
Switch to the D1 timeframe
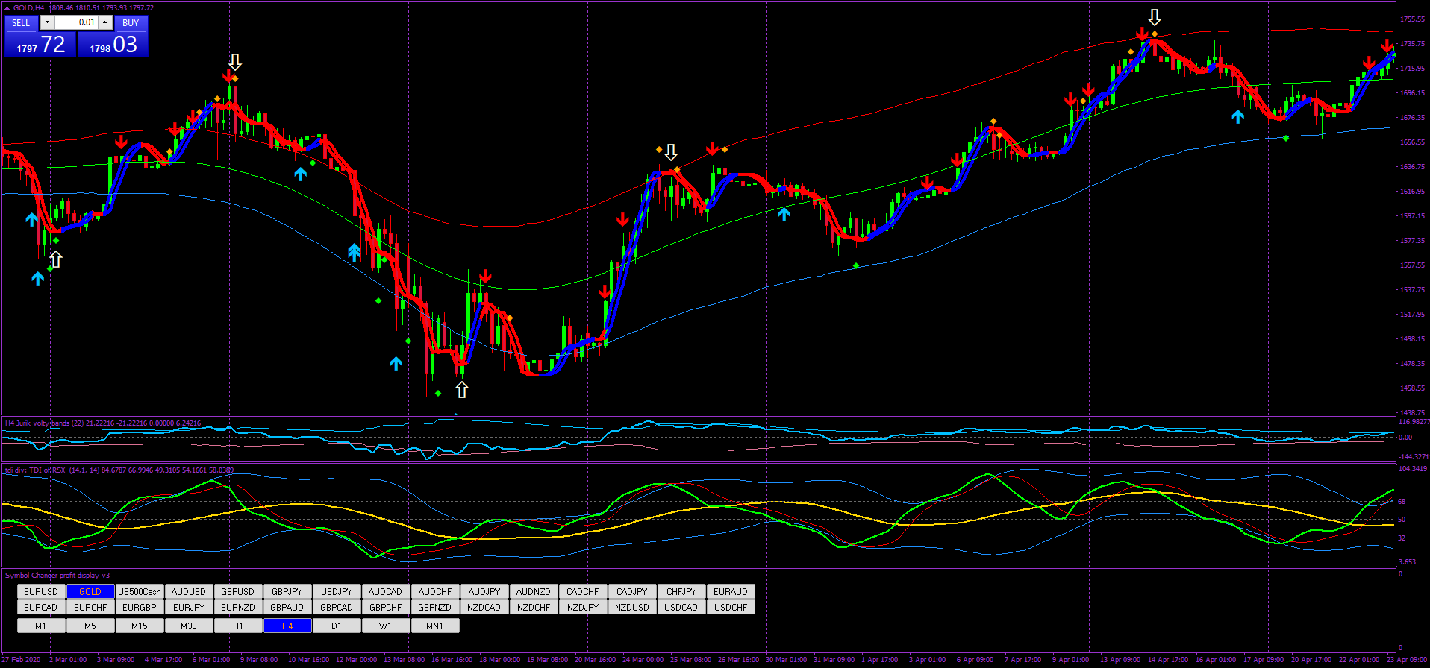[x=337, y=626]
